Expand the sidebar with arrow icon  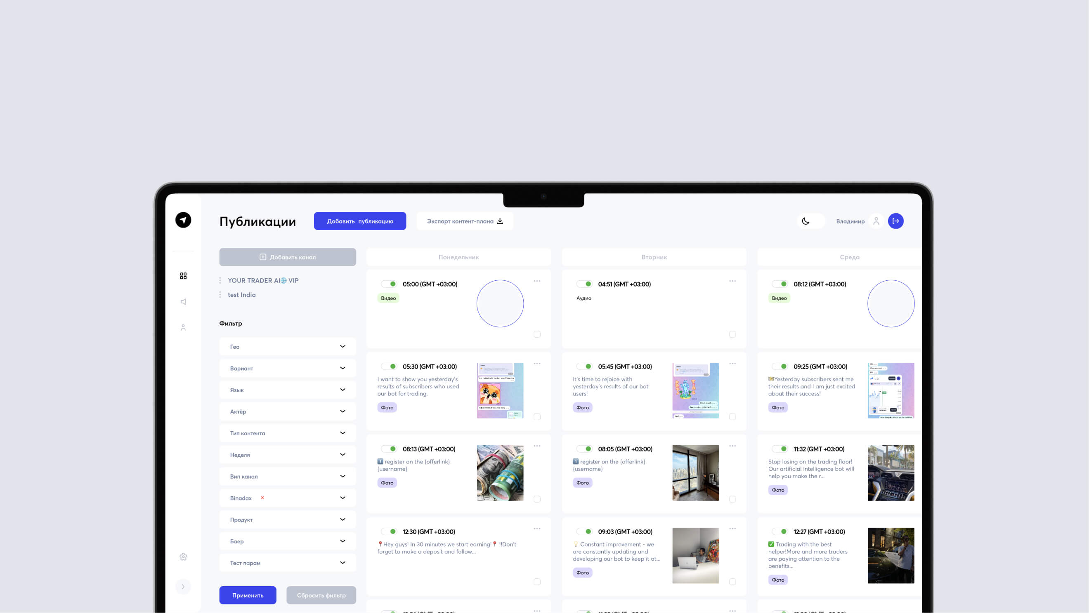[x=183, y=586]
